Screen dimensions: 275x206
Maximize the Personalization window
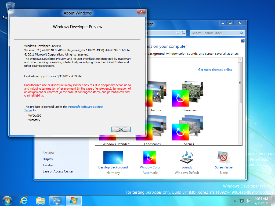coord(230,23)
